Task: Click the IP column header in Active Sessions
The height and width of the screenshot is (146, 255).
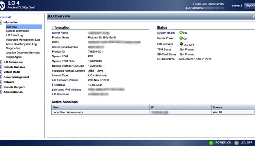Action: [180, 107]
